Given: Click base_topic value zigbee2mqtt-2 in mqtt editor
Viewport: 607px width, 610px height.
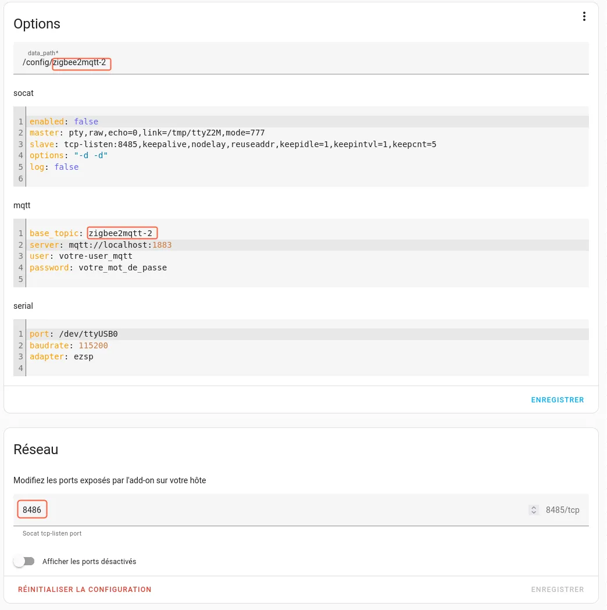Looking at the screenshot, I should [122, 233].
